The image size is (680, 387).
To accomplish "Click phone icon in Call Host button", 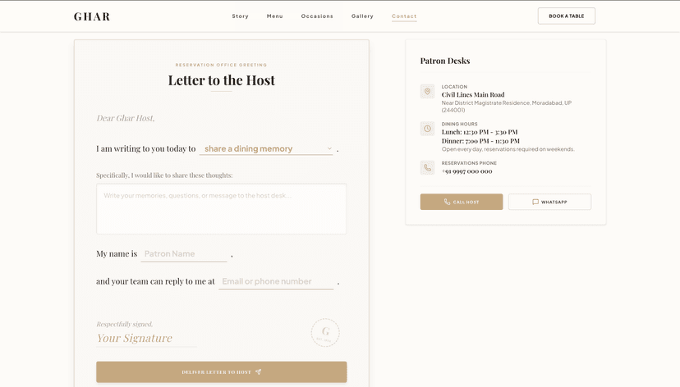I will (x=447, y=202).
